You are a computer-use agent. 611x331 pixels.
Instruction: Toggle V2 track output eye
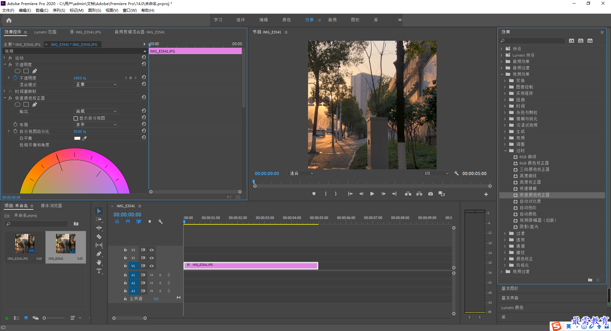pyautogui.click(x=152, y=258)
